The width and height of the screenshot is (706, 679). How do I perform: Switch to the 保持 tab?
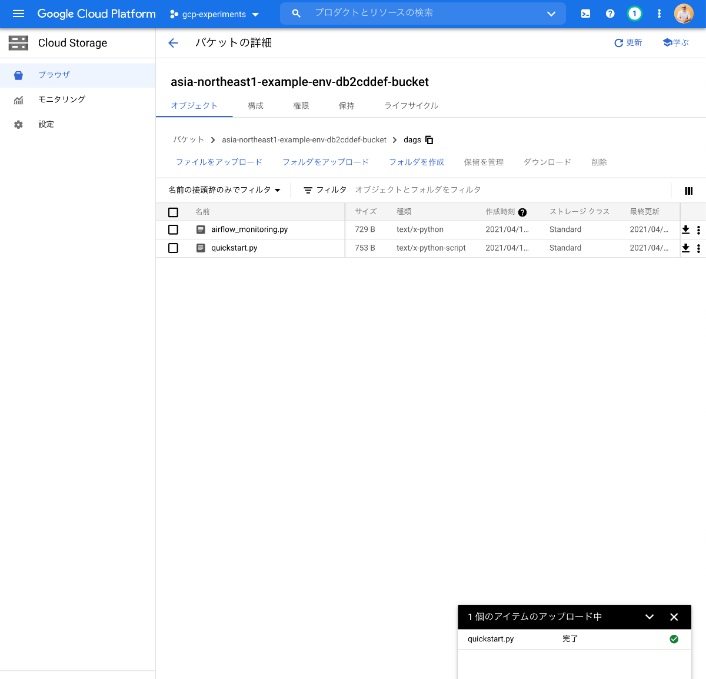(x=347, y=106)
